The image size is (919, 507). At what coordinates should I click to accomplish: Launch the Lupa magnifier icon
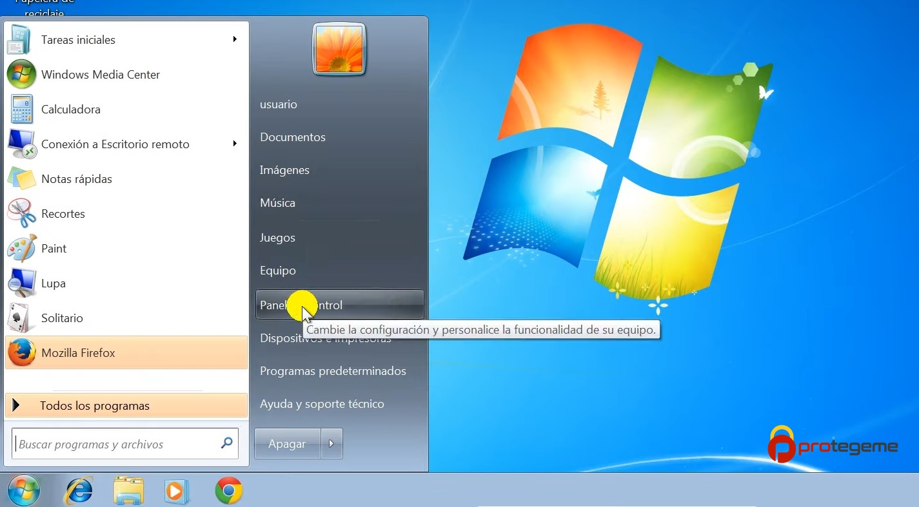click(x=21, y=283)
